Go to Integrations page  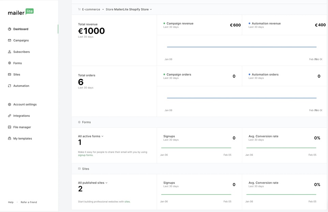21,116
